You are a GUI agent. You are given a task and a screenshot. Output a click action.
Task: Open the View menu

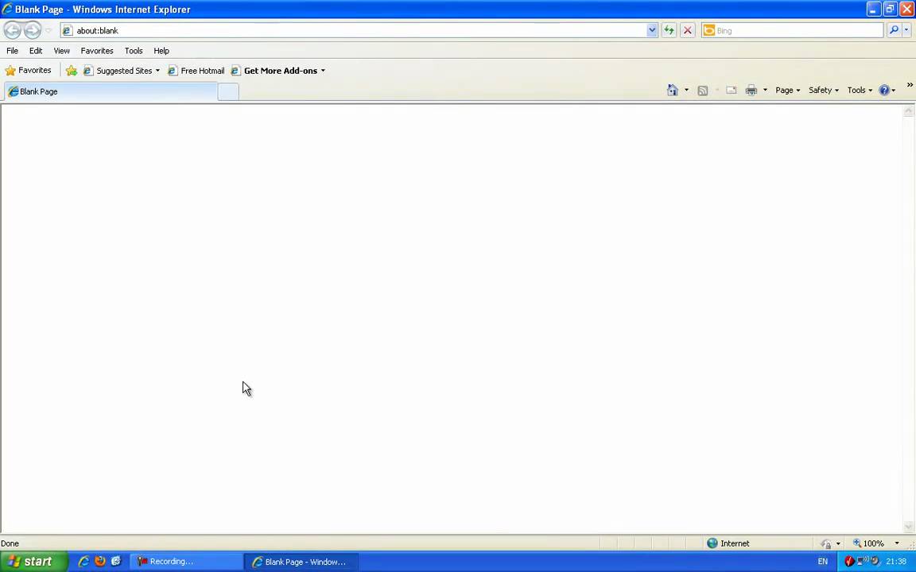pyautogui.click(x=61, y=51)
